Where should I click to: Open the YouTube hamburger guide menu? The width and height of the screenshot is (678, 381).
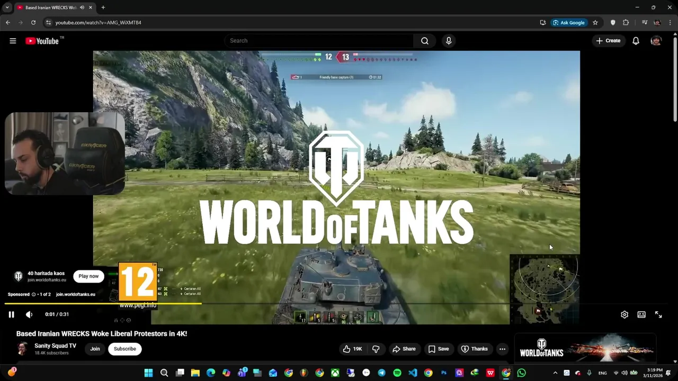point(13,41)
